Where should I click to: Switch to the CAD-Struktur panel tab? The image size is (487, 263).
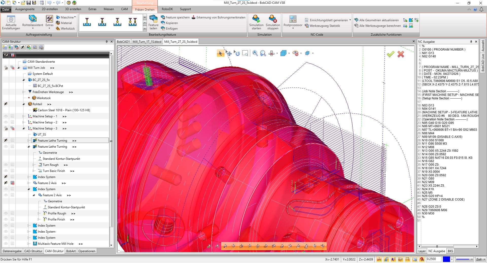(33, 251)
